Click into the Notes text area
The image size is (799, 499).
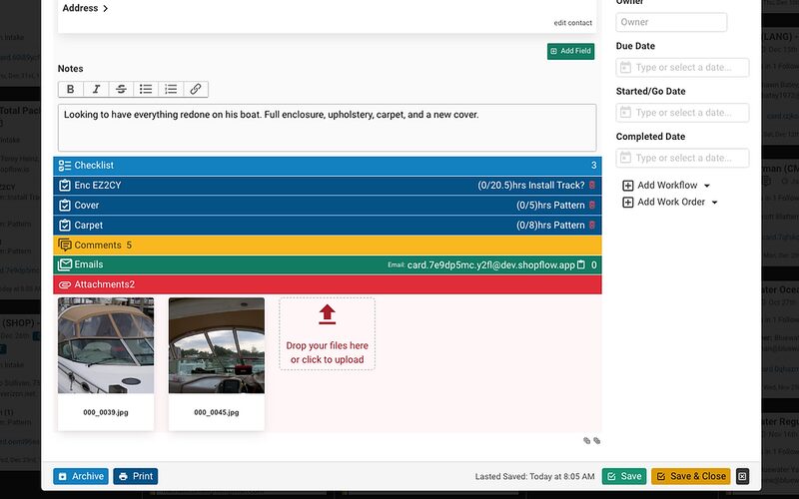click(328, 128)
